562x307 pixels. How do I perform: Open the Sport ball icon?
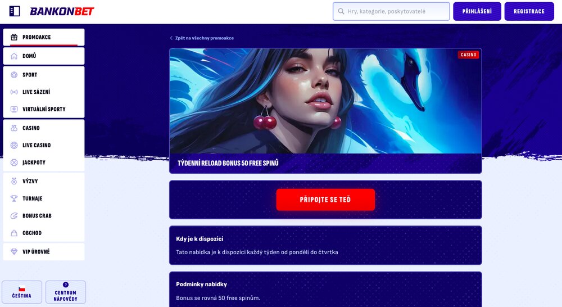(14, 75)
